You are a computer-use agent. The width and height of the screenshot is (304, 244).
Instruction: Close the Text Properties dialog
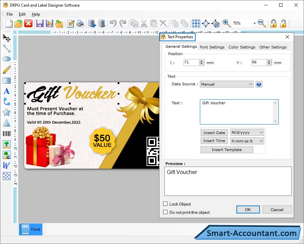coord(287,37)
